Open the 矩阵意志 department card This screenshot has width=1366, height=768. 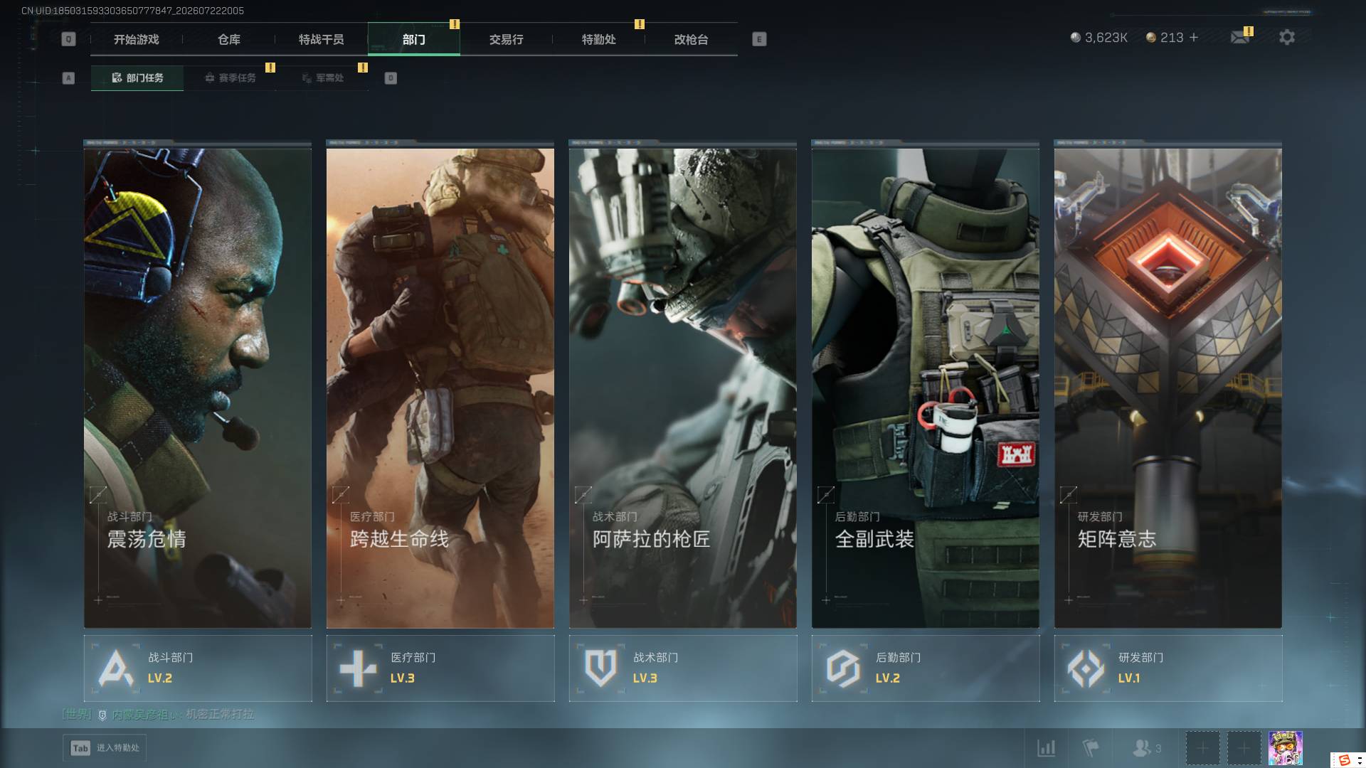pos(1168,384)
